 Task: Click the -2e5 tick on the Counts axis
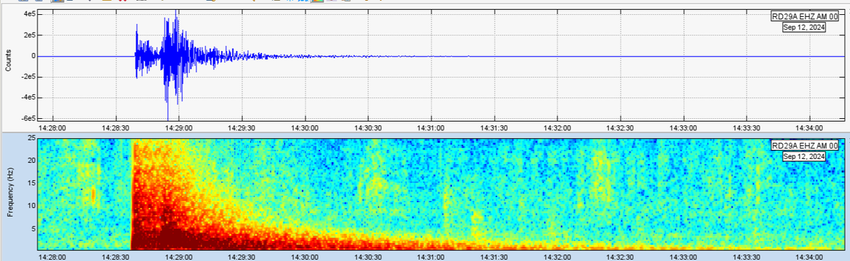coord(28,76)
